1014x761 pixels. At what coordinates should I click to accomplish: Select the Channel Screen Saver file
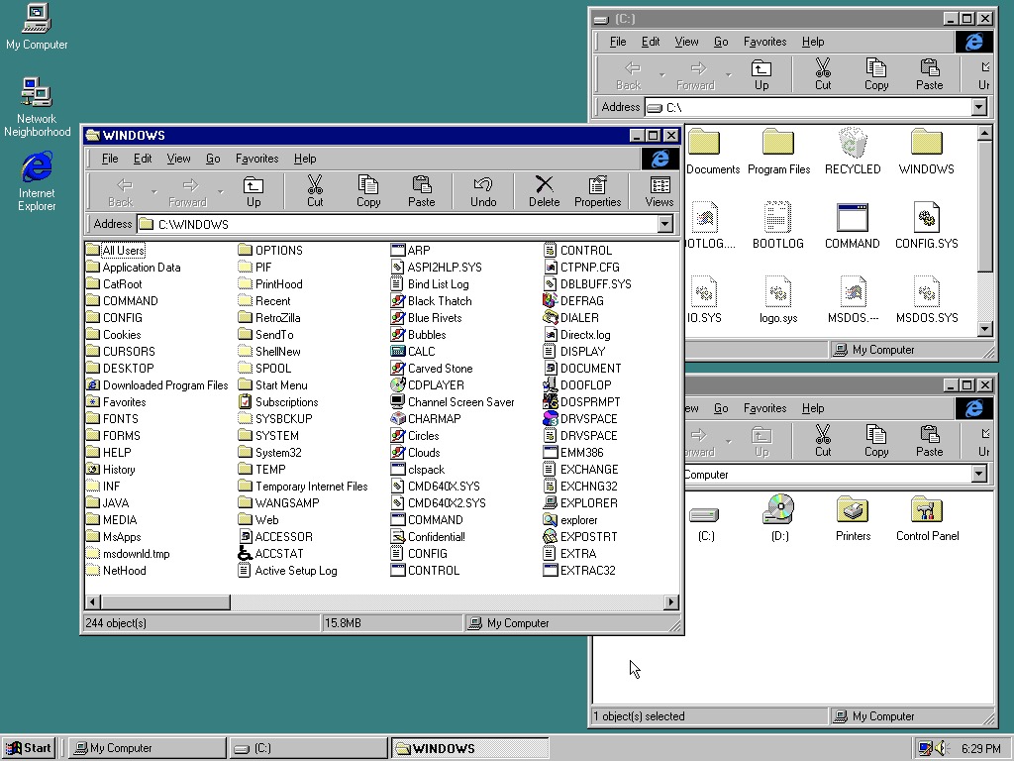[x=453, y=402]
